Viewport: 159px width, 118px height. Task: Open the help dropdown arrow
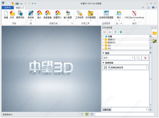click(x=156, y=7)
